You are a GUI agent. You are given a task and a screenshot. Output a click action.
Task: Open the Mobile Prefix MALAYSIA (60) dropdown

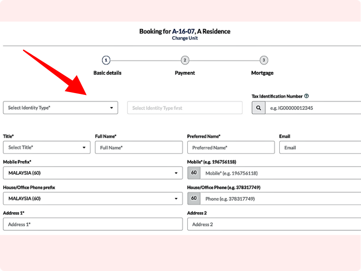point(93,173)
